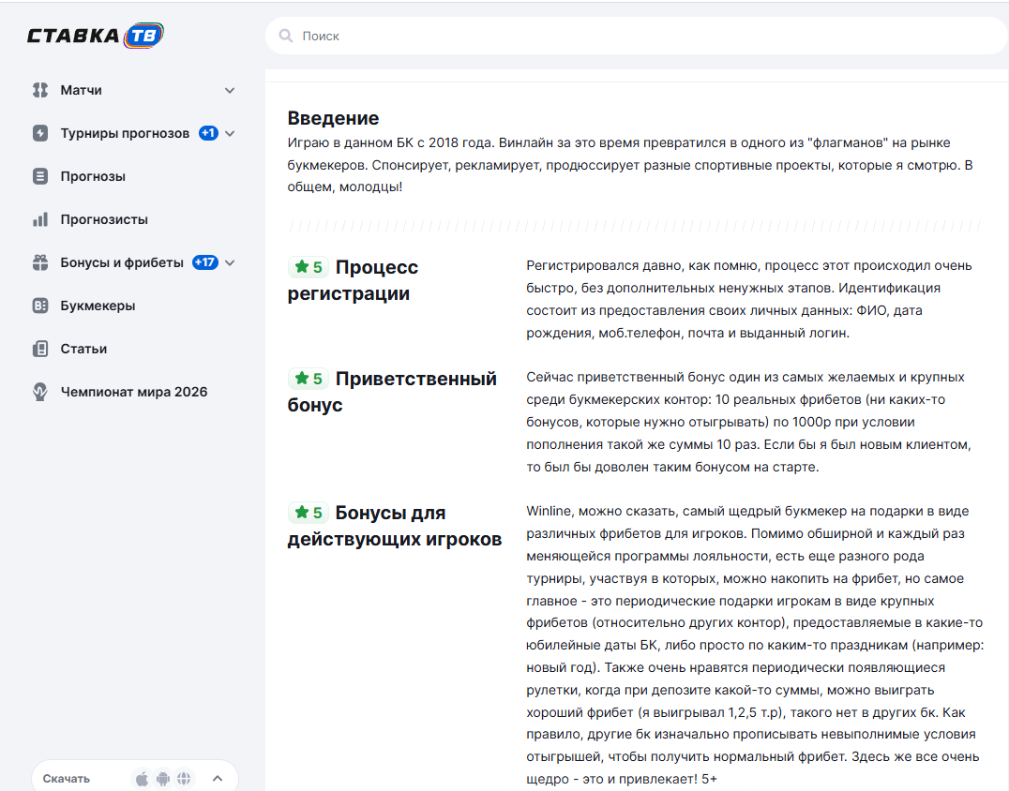The width and height of the screenshot is (1009, 791).
Task: Click the search magnifier icon
Action: point(286,36)
